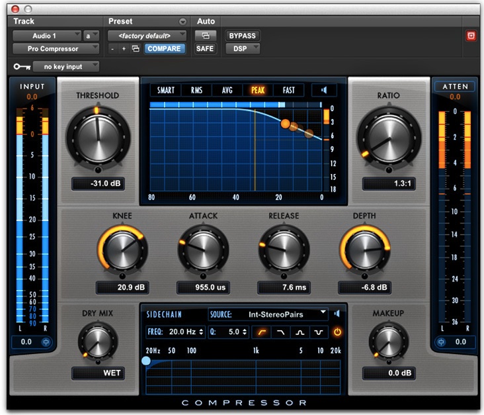
Task: Click the input trim 0.0 value field
Action: [x=26, y=342]
